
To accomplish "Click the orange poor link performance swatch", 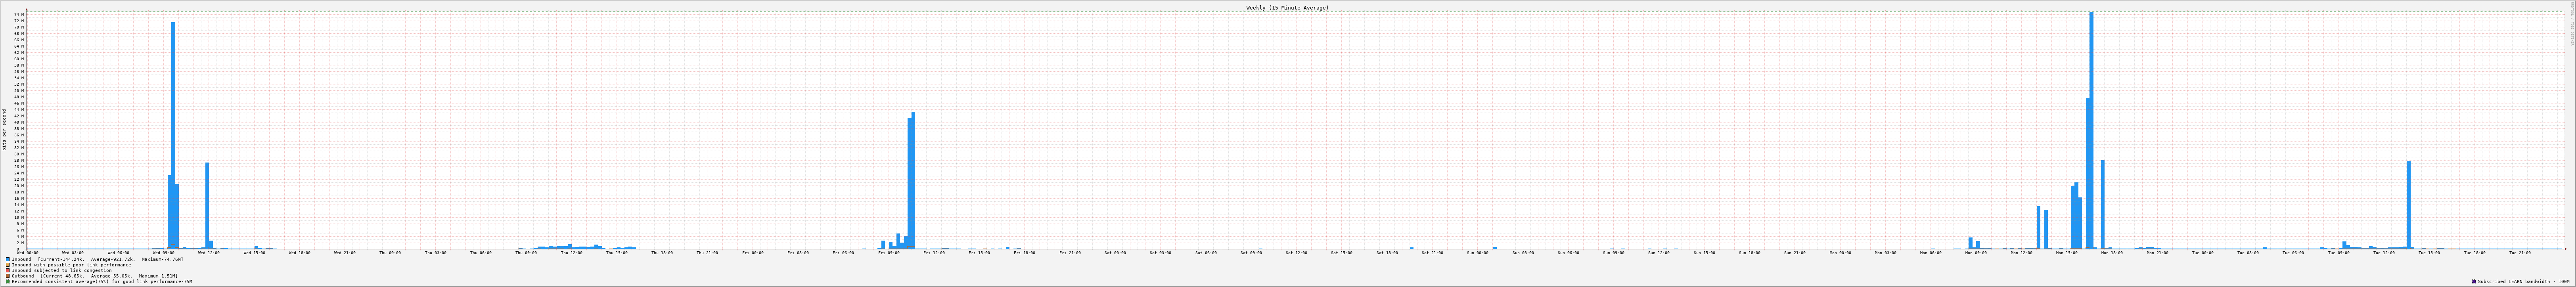I will click(8, 265).
